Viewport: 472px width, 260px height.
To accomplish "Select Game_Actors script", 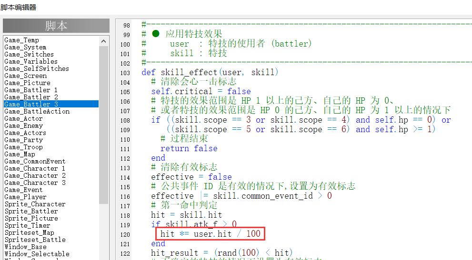I will [25, 133].
